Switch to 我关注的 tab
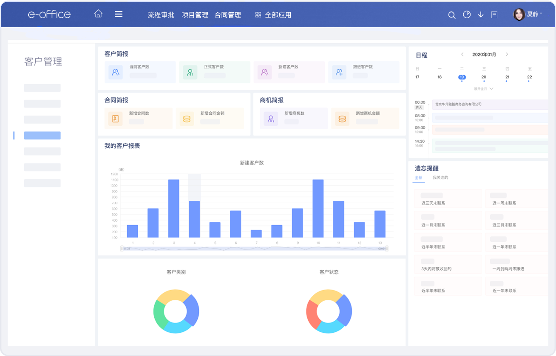This screenshot has width=556, height=356. (440, 178)
